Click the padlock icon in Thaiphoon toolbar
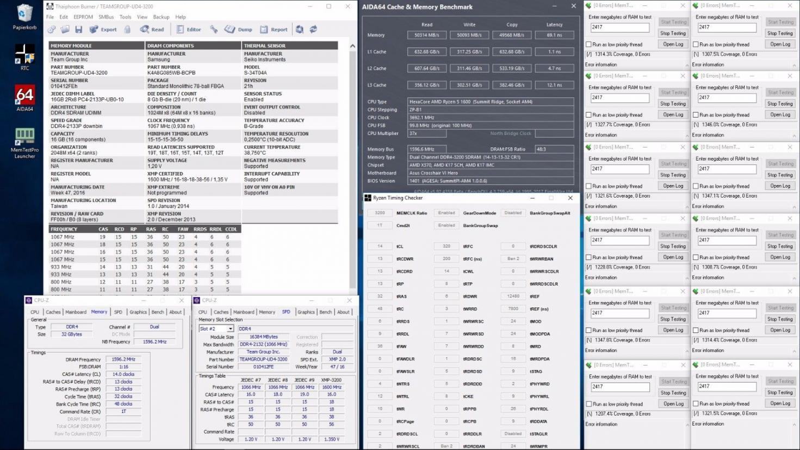Viewport: 800px width, 450px height. point(127,29)
